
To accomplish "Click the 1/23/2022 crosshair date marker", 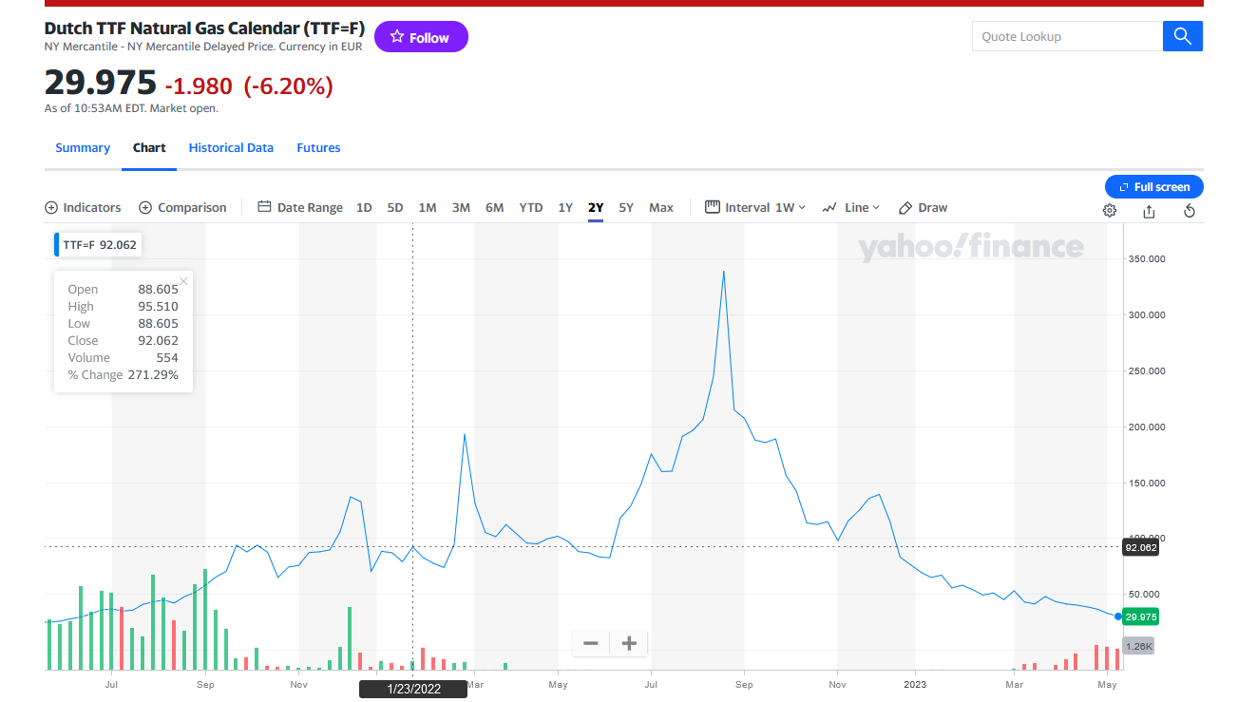I will 413,689.
